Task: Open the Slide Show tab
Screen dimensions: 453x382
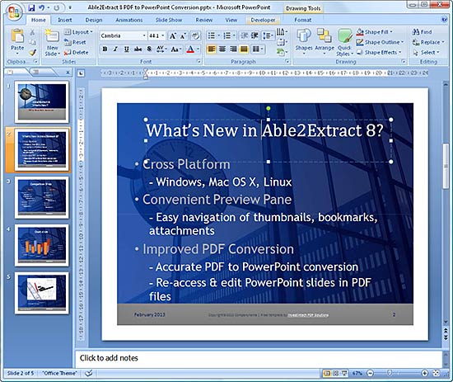Action: (x=169, y=20)
